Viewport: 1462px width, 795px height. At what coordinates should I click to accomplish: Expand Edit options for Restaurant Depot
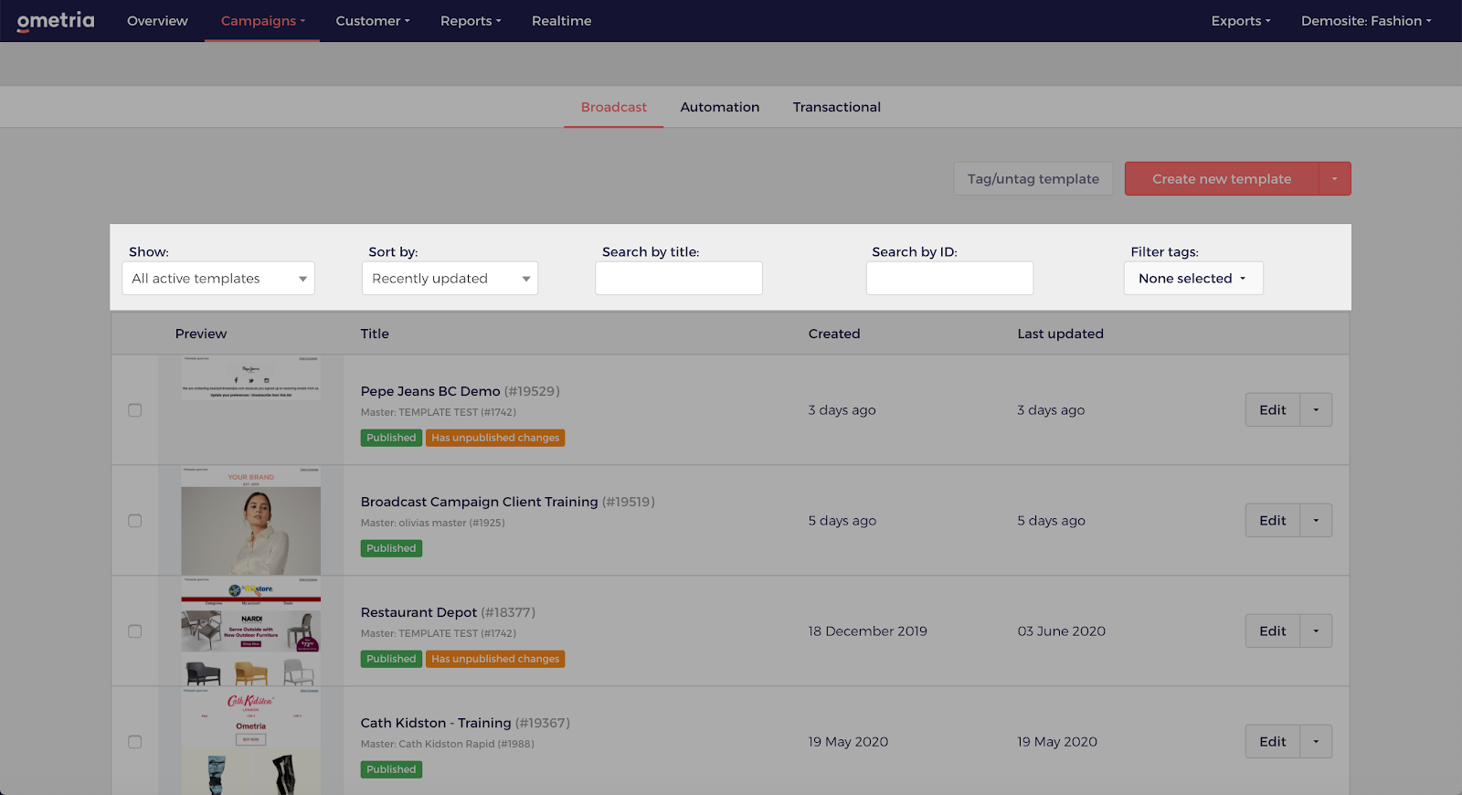coord(1316,631)
